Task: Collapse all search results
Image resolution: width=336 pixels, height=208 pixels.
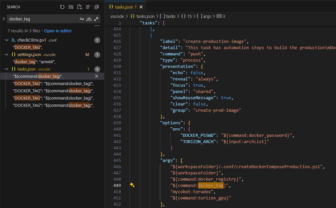Action: coord(97,7)
